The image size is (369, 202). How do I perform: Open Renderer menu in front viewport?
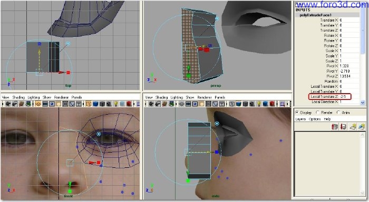61,97
